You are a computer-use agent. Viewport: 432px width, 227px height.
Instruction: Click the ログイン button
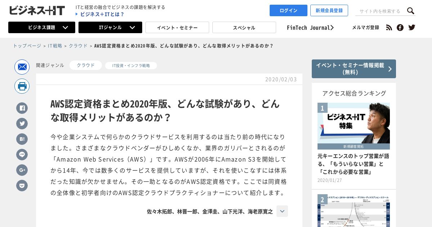click(x=288, y=10)
